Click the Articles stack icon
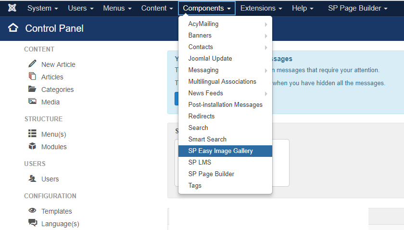 click(32, 77)
